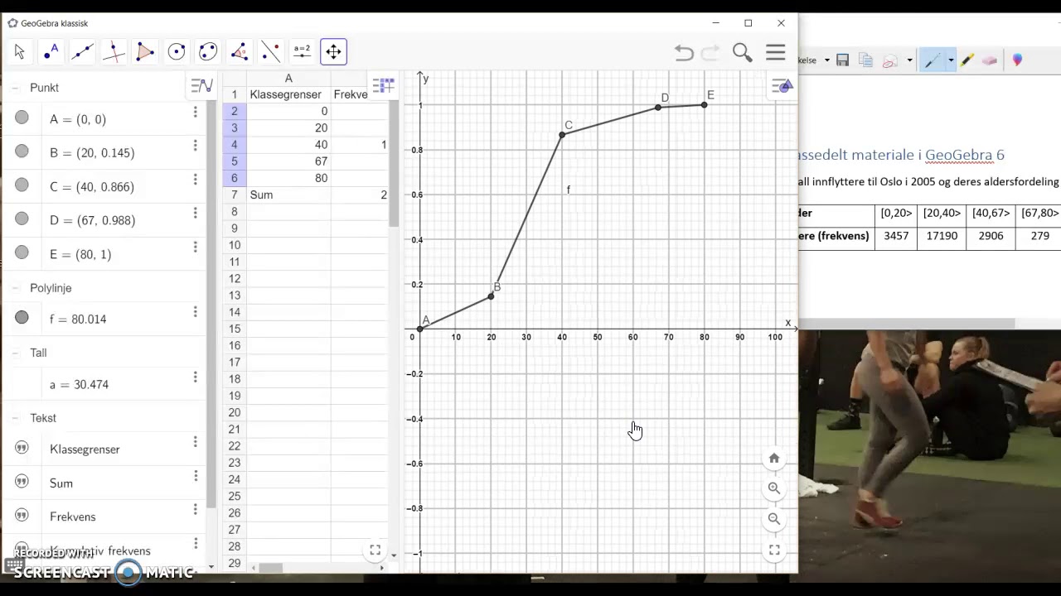Viewport: 1061px width, 596px height.
Task: Toggle visibility of point E
Action: click(22, 252)
